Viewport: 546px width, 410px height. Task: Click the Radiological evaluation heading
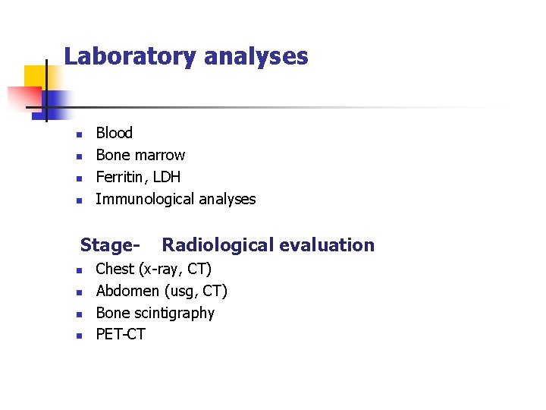click(268, 244)
